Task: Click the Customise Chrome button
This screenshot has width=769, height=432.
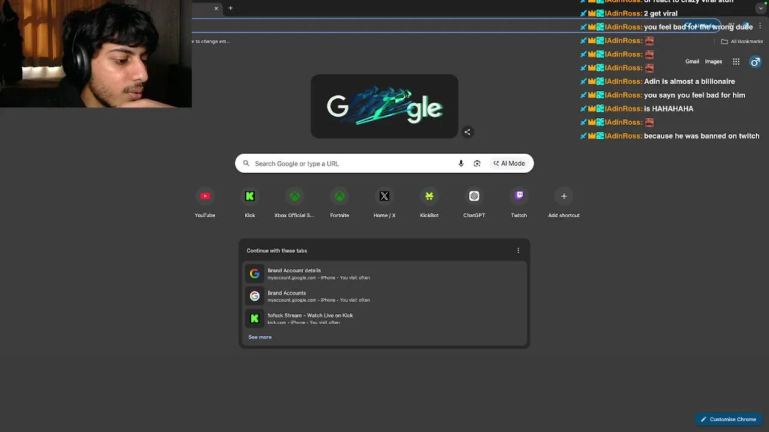Action: [728, 419]
